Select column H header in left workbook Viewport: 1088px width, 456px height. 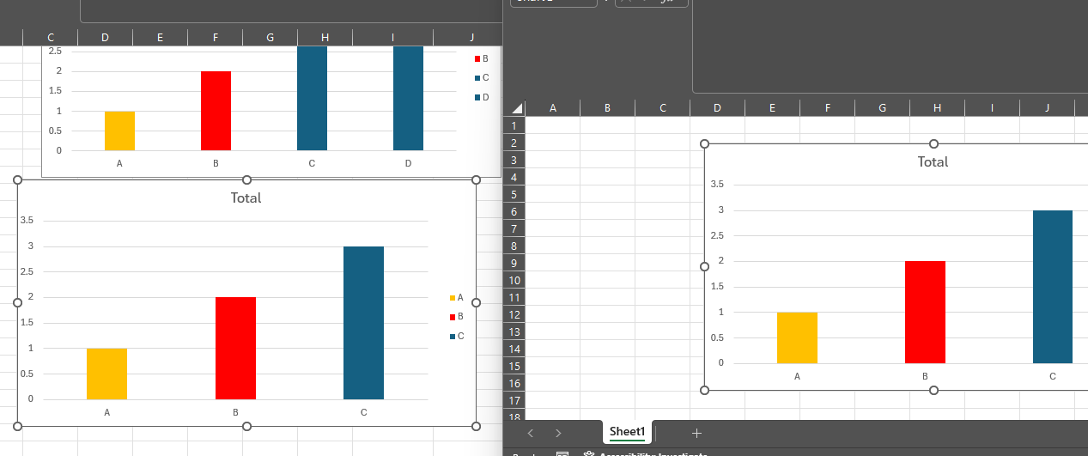tap(325, 37)
